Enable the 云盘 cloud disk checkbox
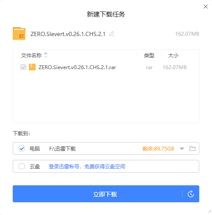This screenshot has width=212, height=215. 22,166
